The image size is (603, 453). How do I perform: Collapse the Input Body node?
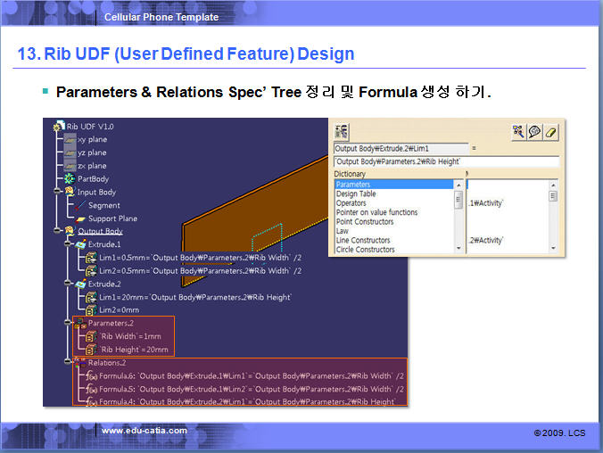point(57,191)
